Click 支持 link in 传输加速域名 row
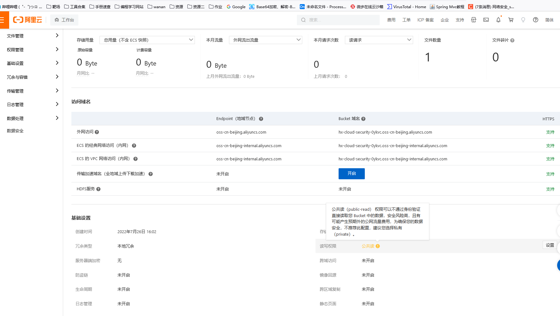 pos(550,174)
